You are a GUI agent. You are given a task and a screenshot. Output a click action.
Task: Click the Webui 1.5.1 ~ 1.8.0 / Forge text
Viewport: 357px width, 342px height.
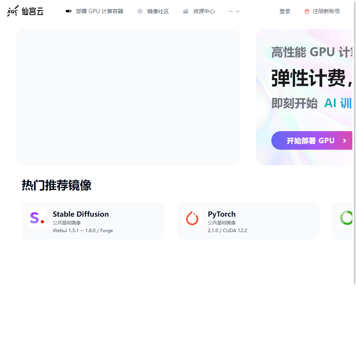pyautogui.click(x=83, y=231)
